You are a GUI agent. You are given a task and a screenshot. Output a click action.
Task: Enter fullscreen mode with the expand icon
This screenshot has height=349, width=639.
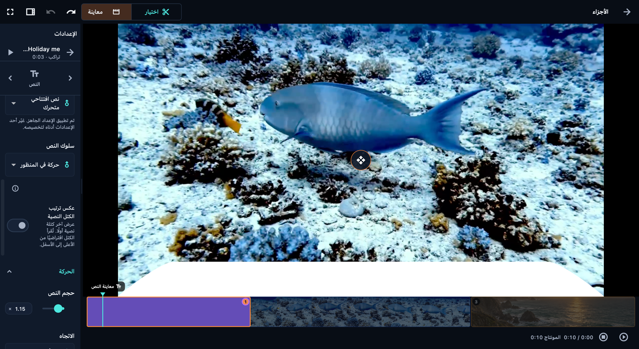10,12
